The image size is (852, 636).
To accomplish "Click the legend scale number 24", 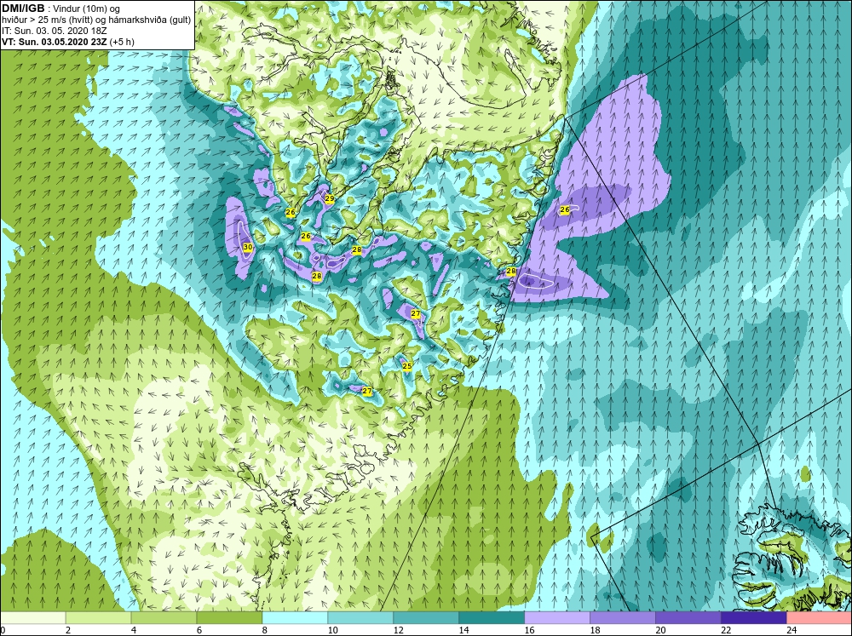I will pos(792,630).
